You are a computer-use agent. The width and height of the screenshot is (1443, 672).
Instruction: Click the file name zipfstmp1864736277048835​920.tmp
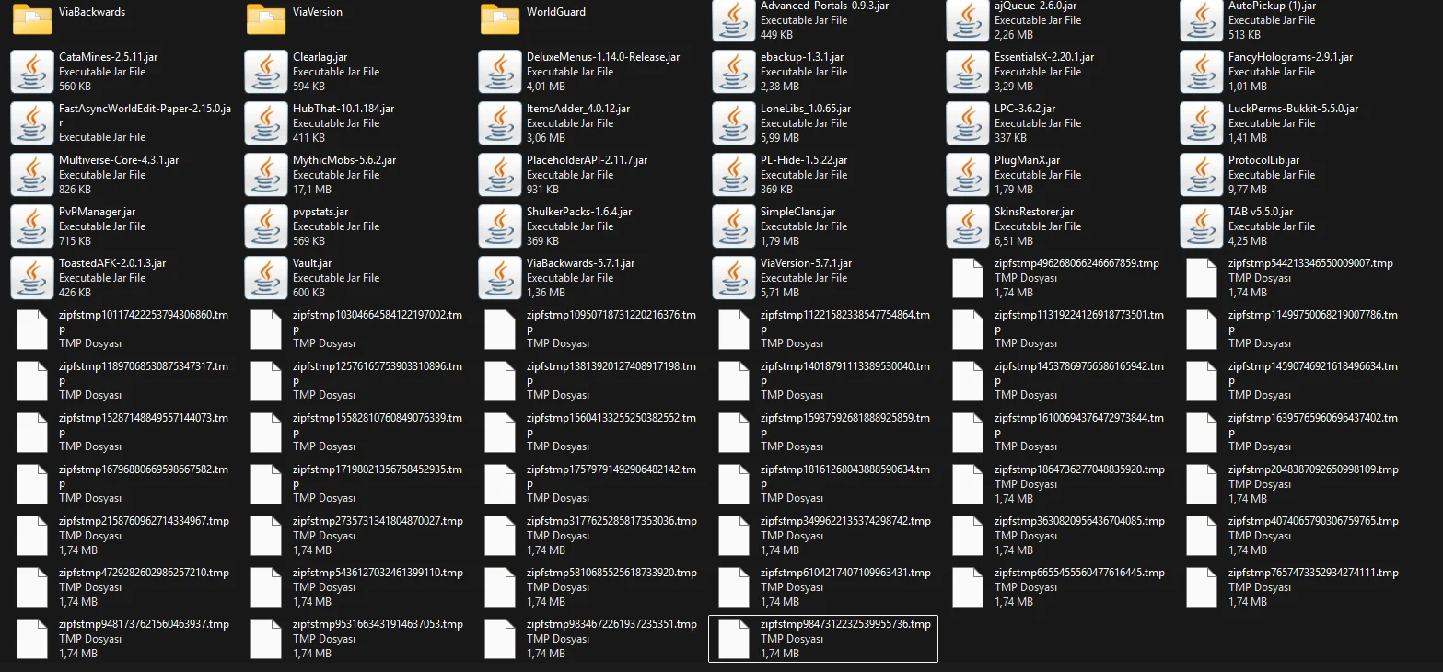(x=1079, y=469)
